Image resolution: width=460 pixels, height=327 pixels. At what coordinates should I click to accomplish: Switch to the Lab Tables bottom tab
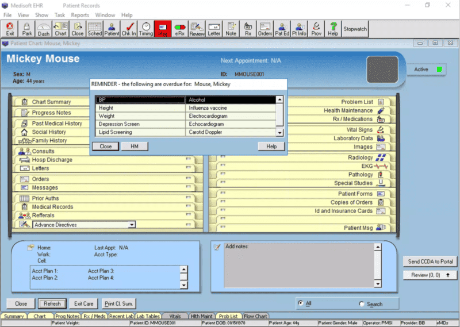pyautogui.click(x=148, y=316)
